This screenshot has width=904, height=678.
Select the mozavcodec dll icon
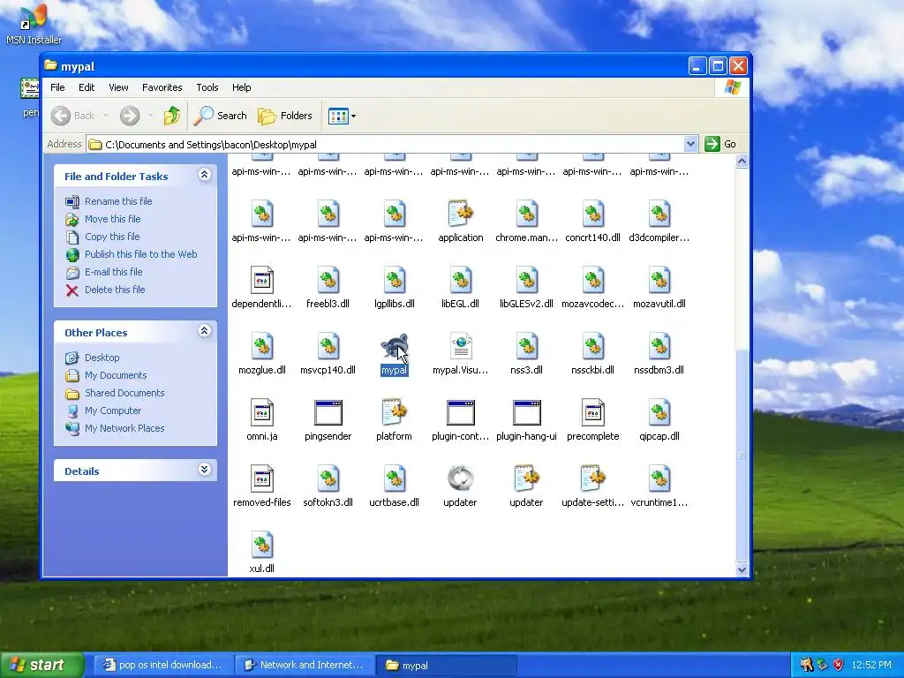(592, 281)
